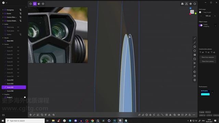Show the hidden Main body solid
Image resolution: width=219 pixels, height=123 pixels.
coord(18,27)
